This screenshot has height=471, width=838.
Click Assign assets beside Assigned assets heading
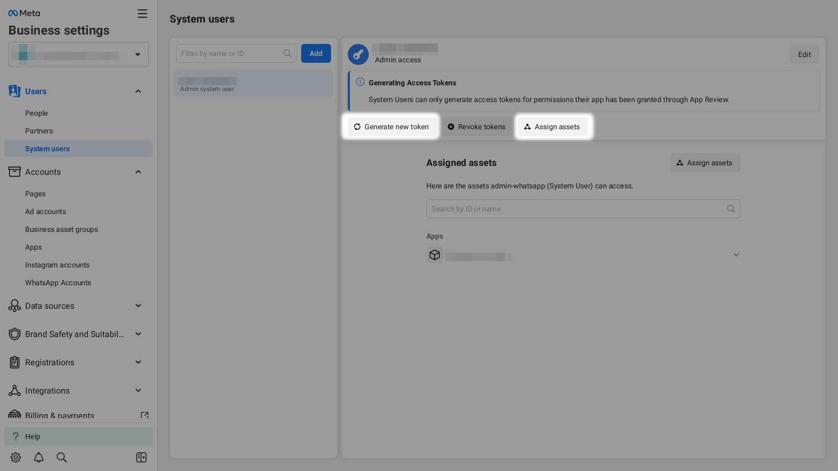[705, 163]
